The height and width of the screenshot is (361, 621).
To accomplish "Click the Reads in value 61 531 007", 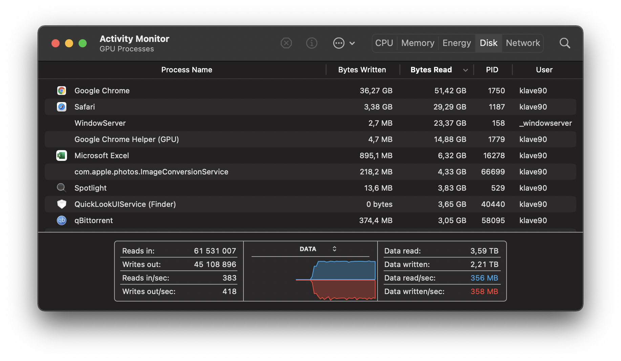I will pos(215,251).
